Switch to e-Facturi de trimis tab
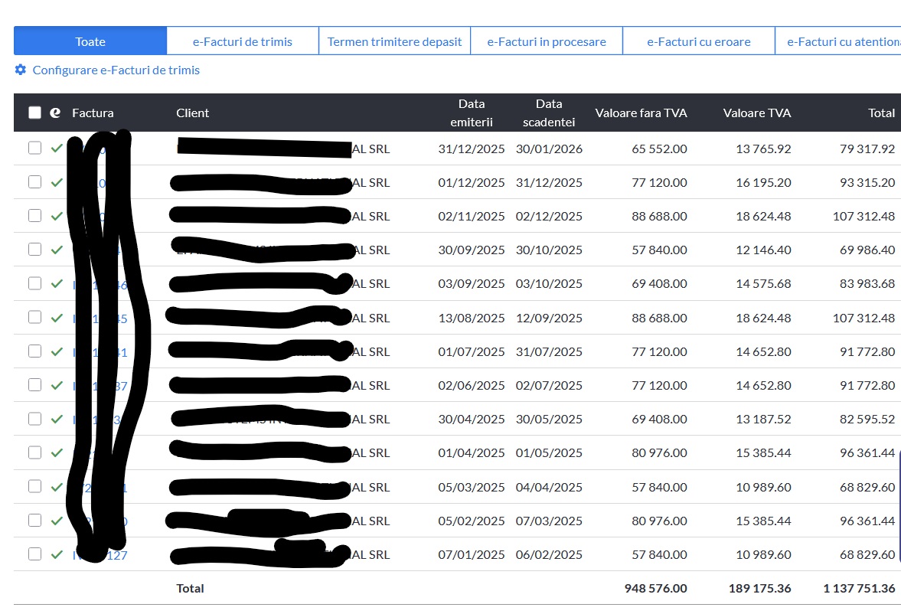 coord(242,41)
